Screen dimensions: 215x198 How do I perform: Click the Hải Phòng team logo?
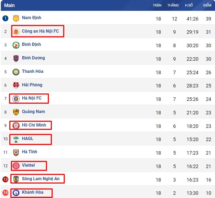tap(16, 85)
